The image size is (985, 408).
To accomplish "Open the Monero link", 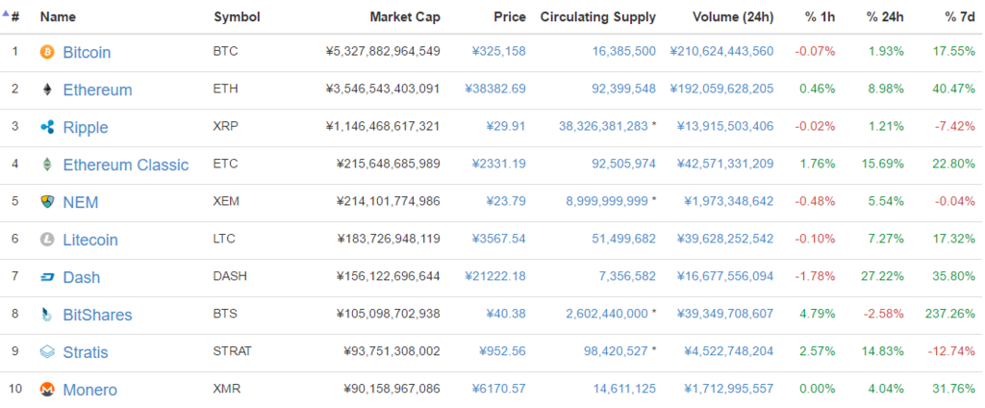I will pyautogui.click(x=89, y=390).
